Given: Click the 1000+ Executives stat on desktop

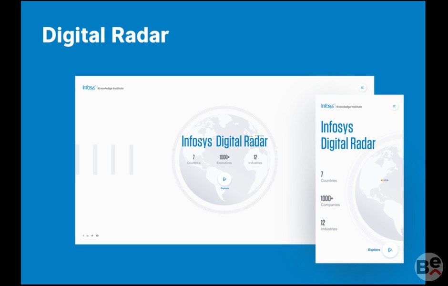Looking at the screenshot, I should (x=224, y=160).
